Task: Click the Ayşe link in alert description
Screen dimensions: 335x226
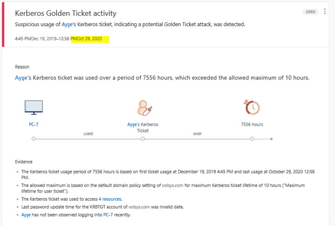Action: [x=67, y=24]
